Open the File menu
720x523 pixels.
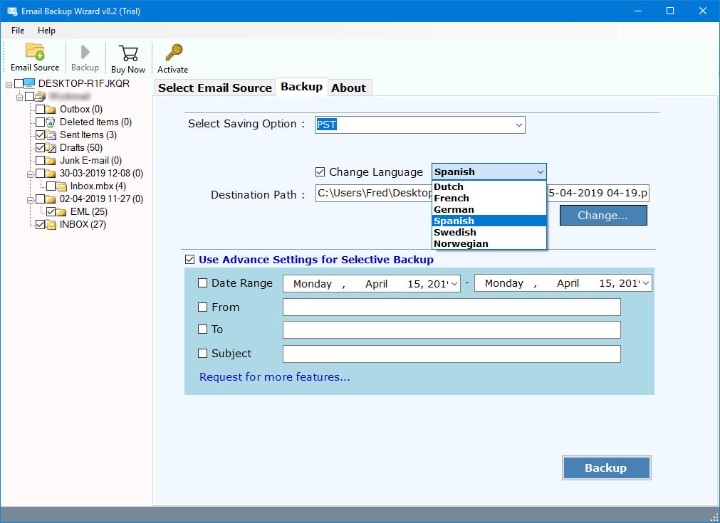[x=18, y=31]
